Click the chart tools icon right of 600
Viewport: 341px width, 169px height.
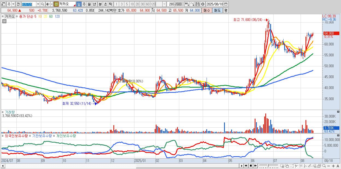[x=187, y=4]
